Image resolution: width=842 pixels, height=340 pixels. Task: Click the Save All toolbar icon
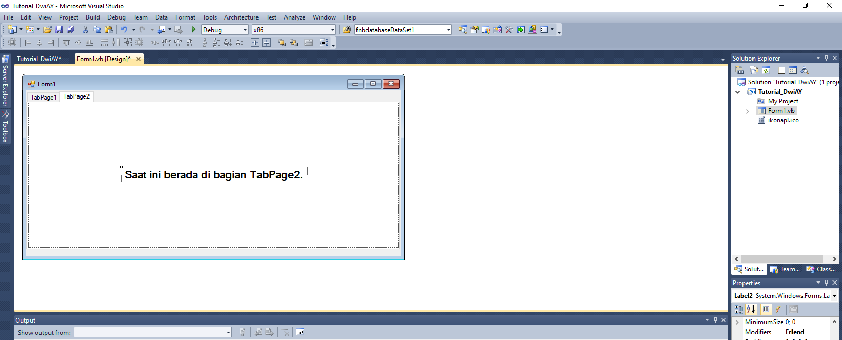point(71,30)
